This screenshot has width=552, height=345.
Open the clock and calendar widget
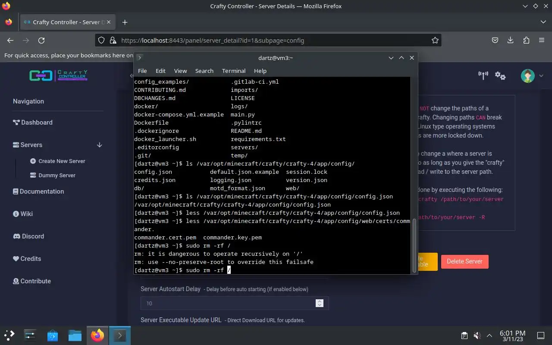point(512,336)
